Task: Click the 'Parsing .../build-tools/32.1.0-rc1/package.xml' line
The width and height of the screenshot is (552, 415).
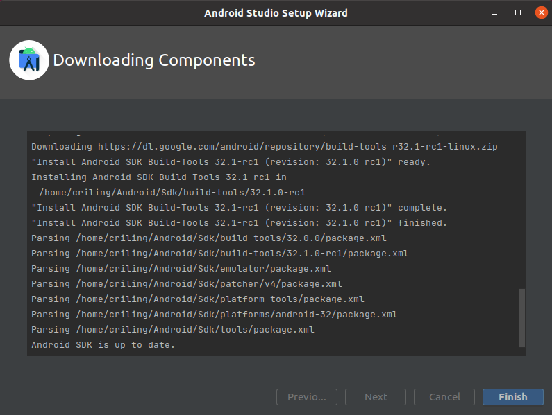Action: click(220, 254)
